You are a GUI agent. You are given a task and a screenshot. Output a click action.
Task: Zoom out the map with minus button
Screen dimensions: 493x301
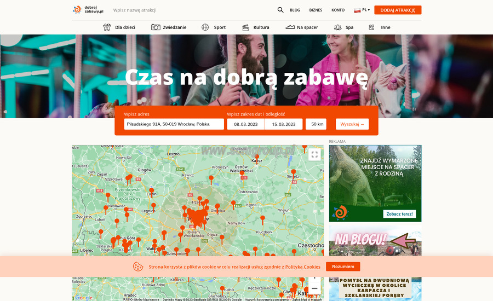[314, 288]
